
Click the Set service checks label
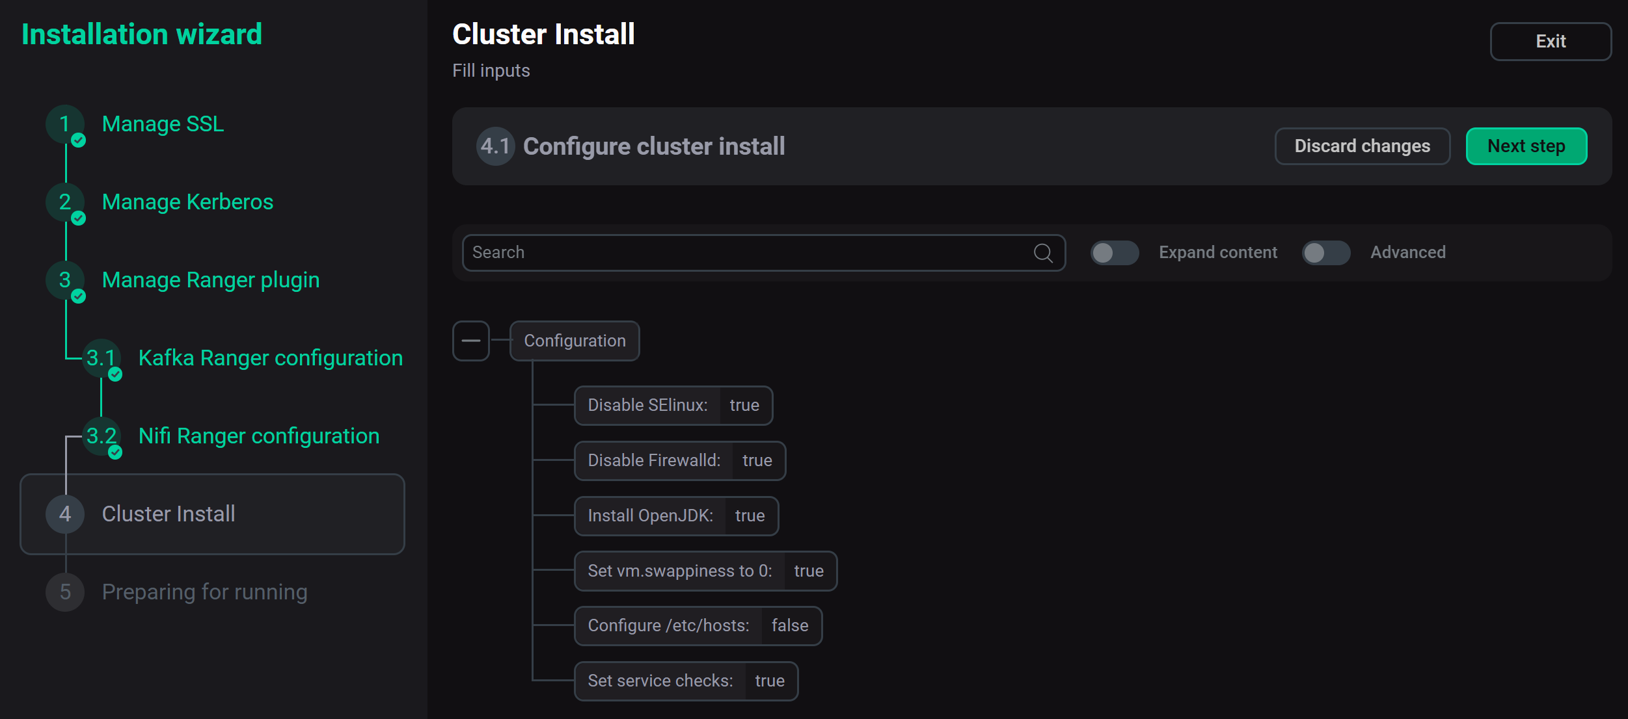click(660, 681)
